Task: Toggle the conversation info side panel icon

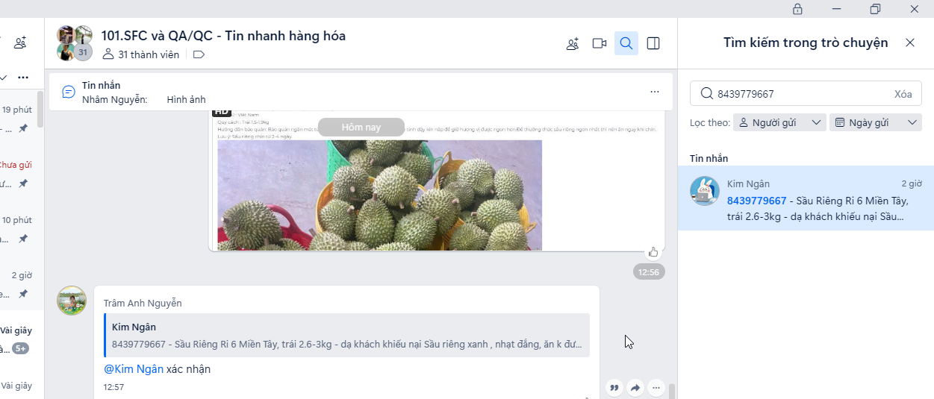Action: (x=653, y=43)
